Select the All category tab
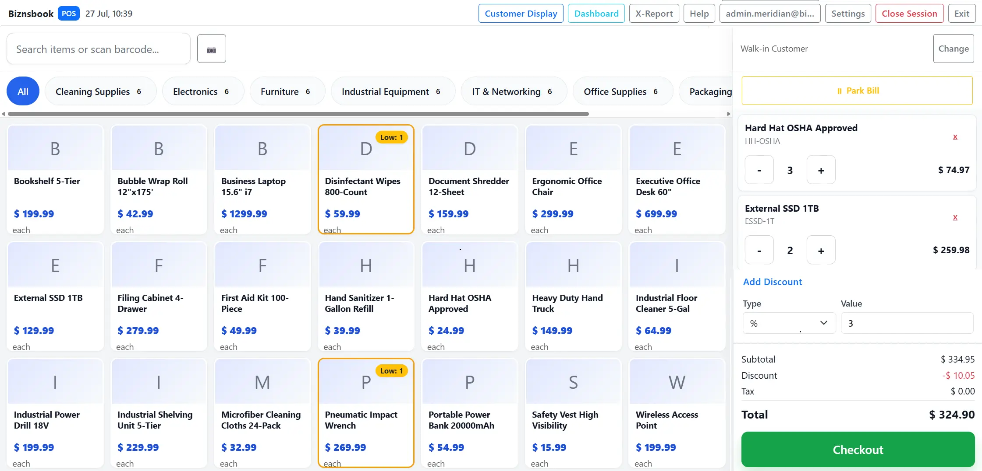The width and height of the screenshot is (982, 471). pos(23,91)
